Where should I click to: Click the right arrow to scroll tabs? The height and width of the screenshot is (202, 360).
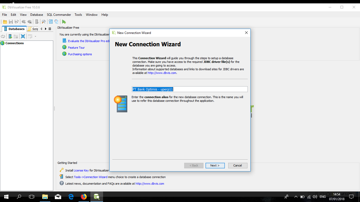pyautogui.click(x=46, y=29)
